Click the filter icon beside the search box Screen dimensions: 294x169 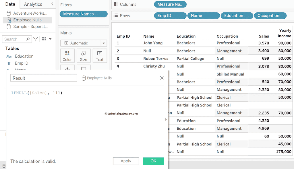click(36, 39)
